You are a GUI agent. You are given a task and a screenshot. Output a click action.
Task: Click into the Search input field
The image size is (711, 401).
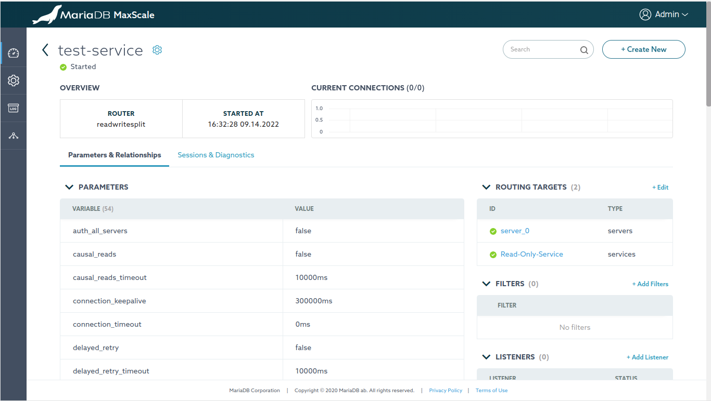pos(541,49)
